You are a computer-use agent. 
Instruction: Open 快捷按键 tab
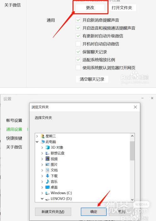tap(14, 138)
